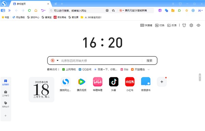
Task: Open the 抖音 shortcut tile
Action: [114, 84]
